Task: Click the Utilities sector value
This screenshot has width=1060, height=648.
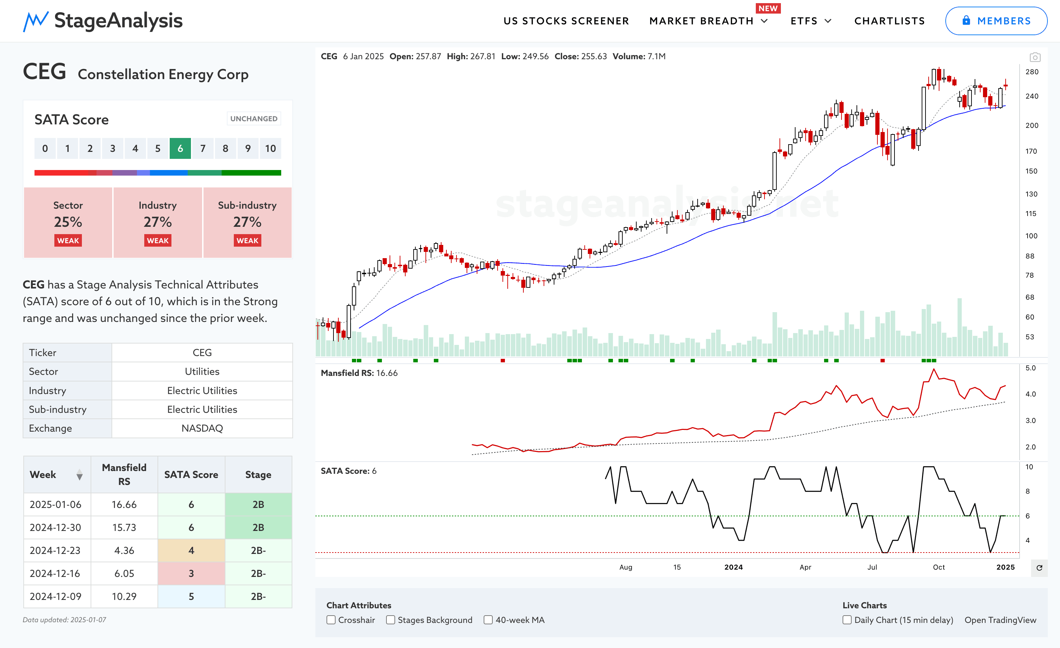Action: pyautogui.click(x=202, y=371)
